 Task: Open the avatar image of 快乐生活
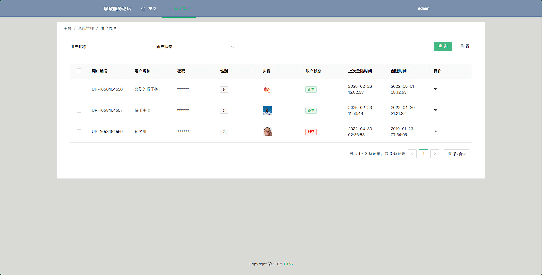tap(267, 111)
